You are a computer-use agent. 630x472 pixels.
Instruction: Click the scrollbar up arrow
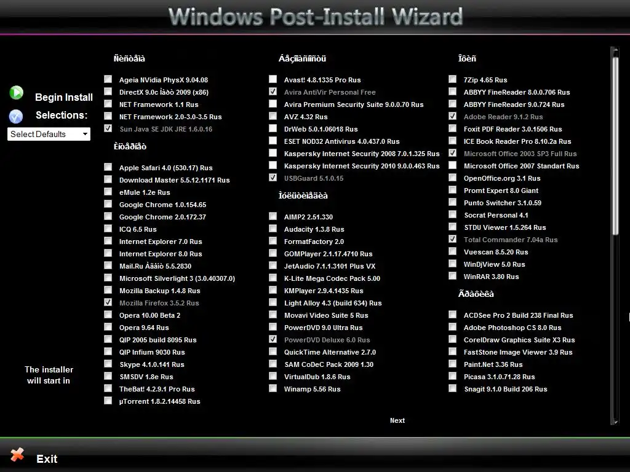click(615, 51)
